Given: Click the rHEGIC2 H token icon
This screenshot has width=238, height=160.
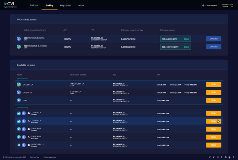Looking at the screenshot, I should 19,145.
